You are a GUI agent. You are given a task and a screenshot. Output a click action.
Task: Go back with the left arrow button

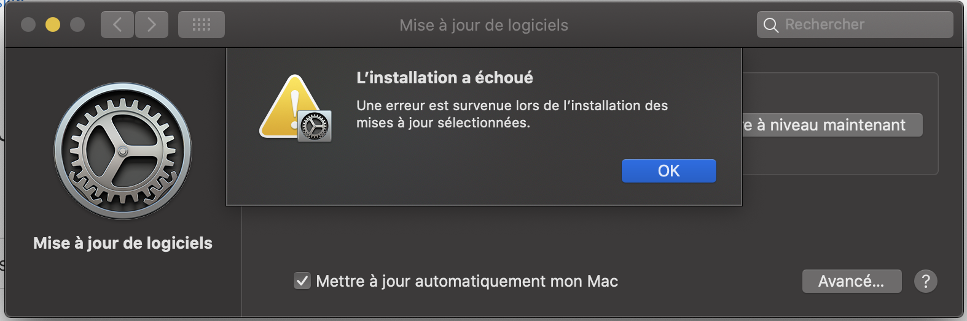(x=117, y=25)
